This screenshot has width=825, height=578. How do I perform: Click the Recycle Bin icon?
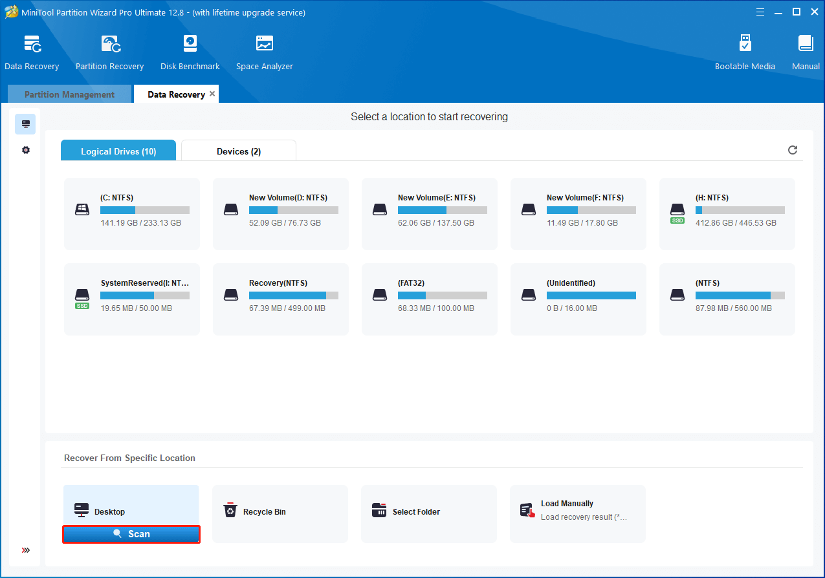(x=230, y=511)
